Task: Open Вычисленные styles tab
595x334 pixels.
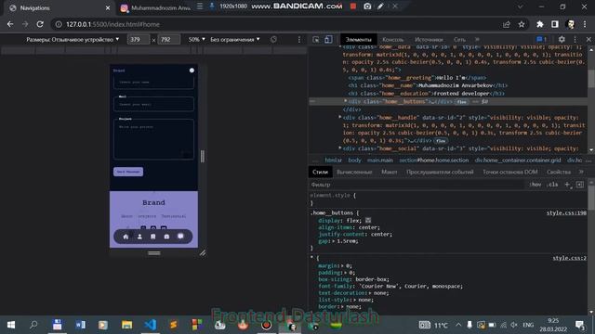Action: pyautogui.click(x=354, y=172)
